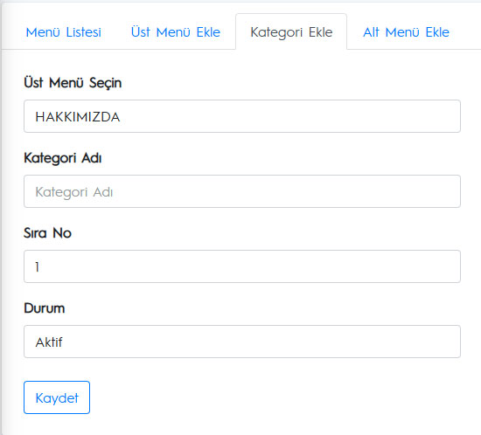Click the Durum label
This screenshot has height=435, width=481.
(x=45, y=308)
